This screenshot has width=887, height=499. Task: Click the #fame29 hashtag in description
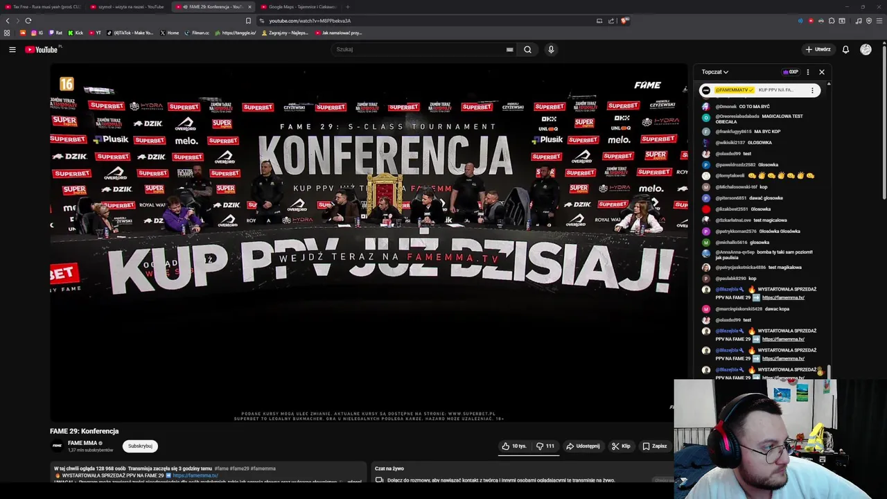click(x=238, y=469)
